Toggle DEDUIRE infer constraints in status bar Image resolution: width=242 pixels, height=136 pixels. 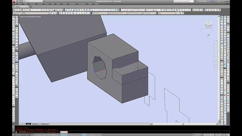click(37, 135)
